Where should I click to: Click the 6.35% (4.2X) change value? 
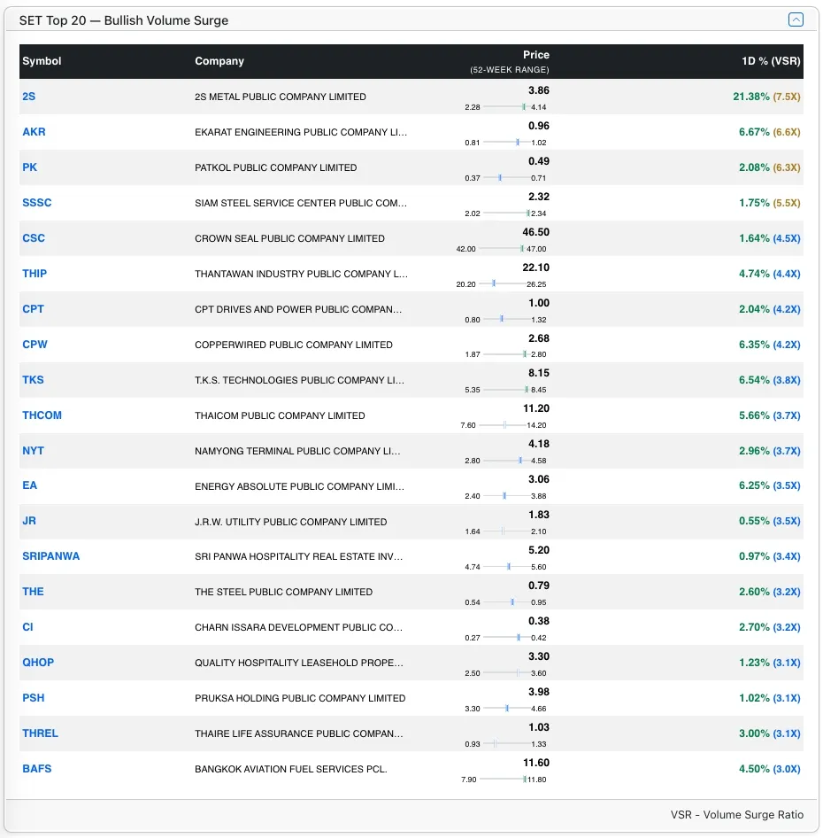click(770, 345)
